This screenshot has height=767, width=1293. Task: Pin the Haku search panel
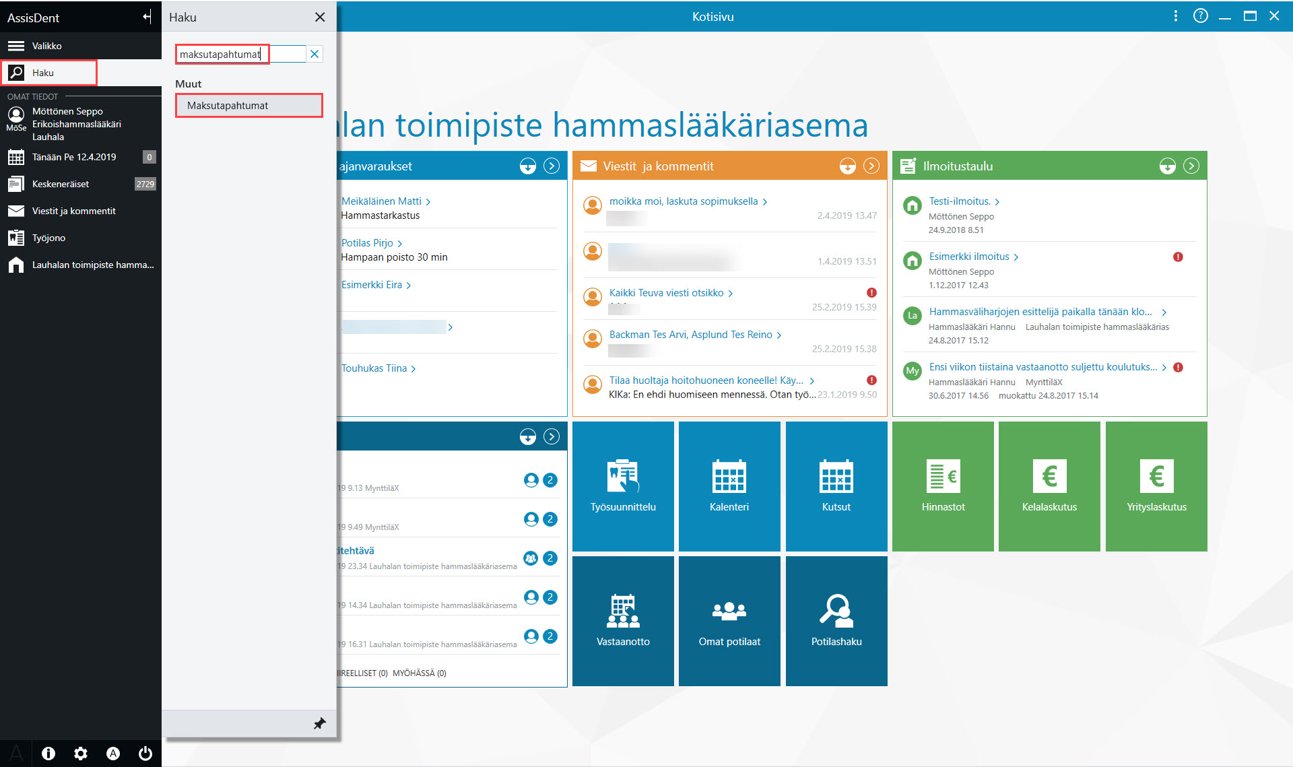[319, 724]
